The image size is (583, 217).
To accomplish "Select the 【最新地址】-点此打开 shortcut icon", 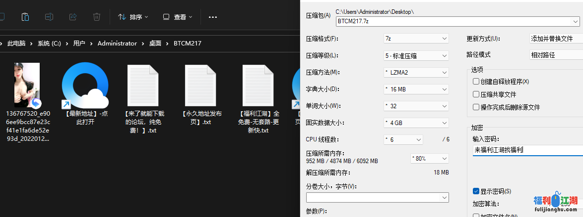I will pyautogui.click(x=85, y=87).
